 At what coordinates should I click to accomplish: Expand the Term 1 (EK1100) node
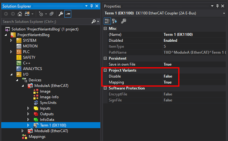28,125
